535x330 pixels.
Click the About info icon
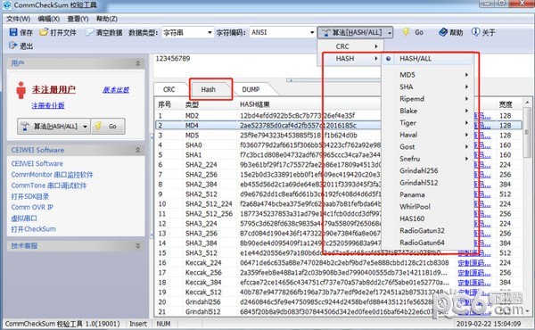pos(475,32)
